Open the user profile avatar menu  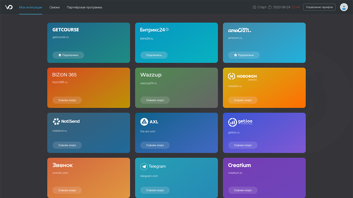pos(344,7)
